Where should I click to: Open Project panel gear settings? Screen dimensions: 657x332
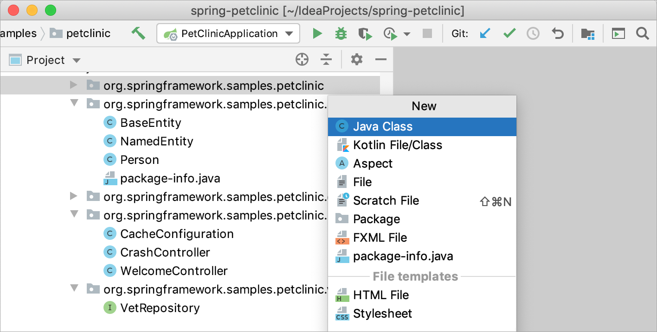pos(356,59)
